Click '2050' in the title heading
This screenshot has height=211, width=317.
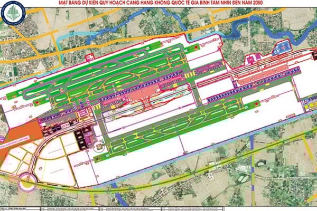259,4
